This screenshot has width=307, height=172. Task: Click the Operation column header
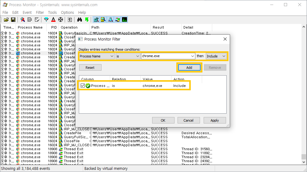click(74, 27)
